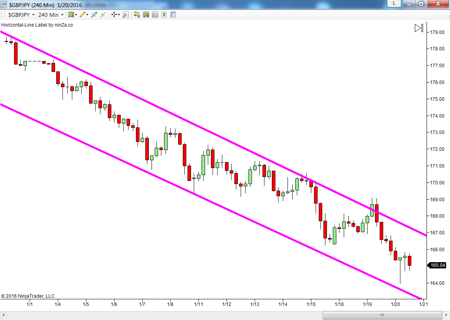Click the 1/1 date axis label
The width and height of the screenshot is (450, 320).
tap(30, 304)
